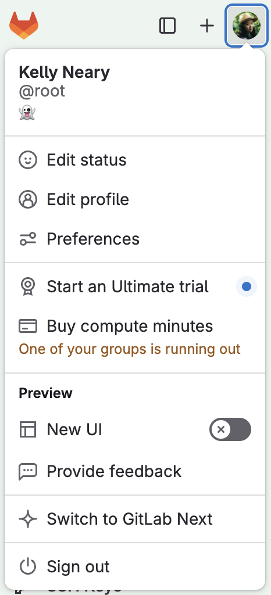Image resolution: width=271 pixels, height=595 pixels.
Task: Switch to GitLab Next
Action: 135,519
